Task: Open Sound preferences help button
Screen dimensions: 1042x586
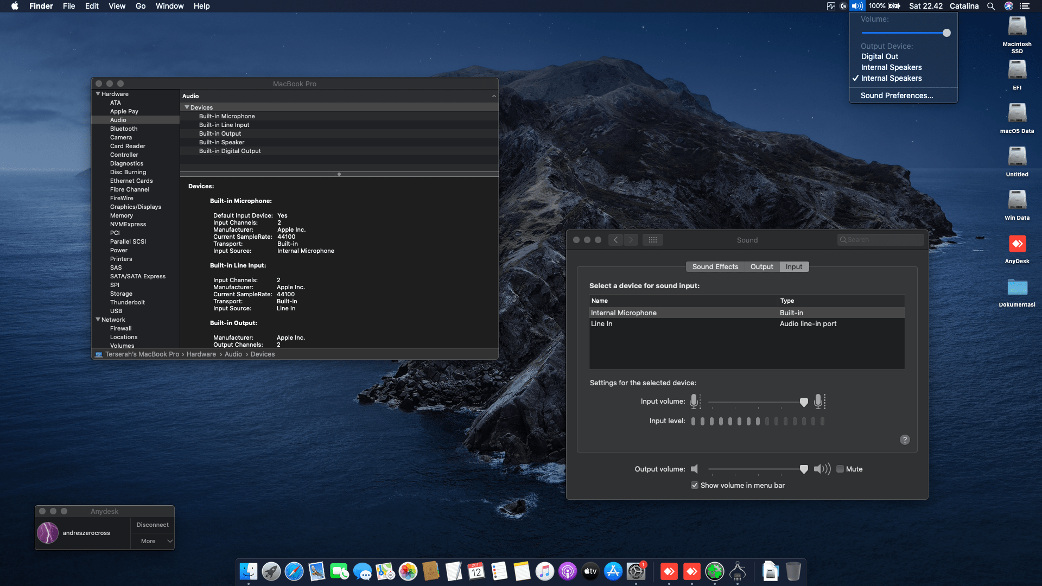Action: coord(905,439)
